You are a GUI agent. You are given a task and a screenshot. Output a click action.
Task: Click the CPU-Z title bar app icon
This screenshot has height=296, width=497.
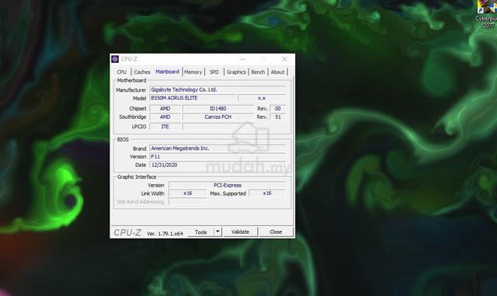click(115, 59)
